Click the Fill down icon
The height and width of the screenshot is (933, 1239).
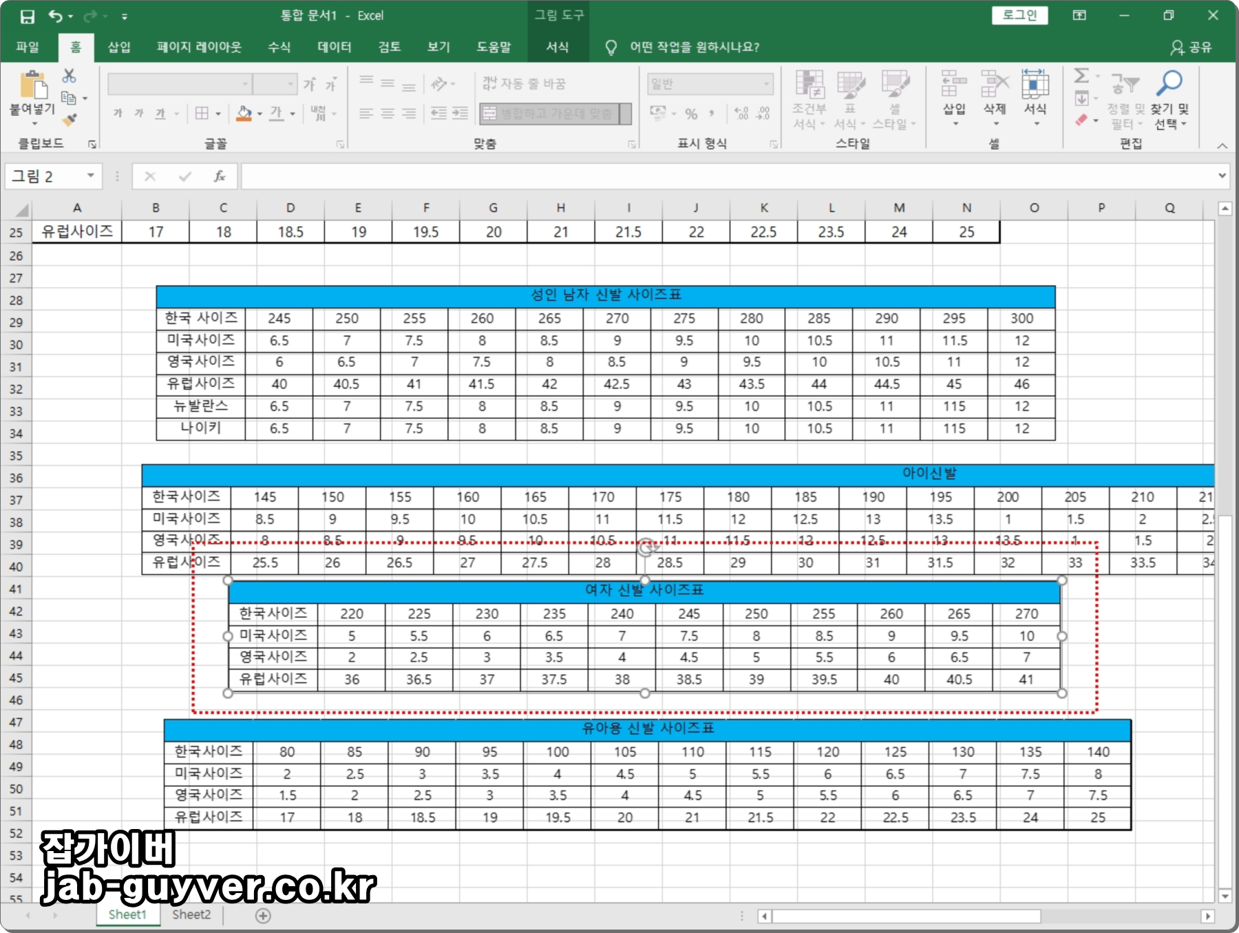1082,98
